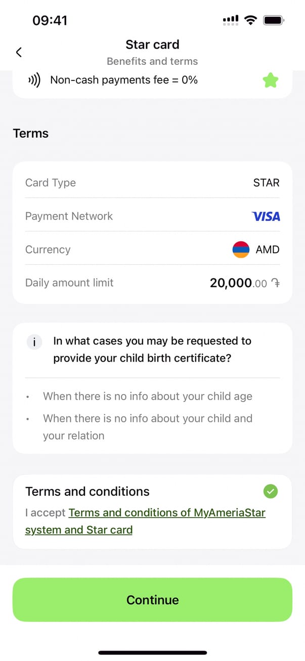The height and width of the screenshot is (661, 305).
Task: Toggle the Terms and conditions green checkmark
Action: pyautogui.click(x=271, y=491)
